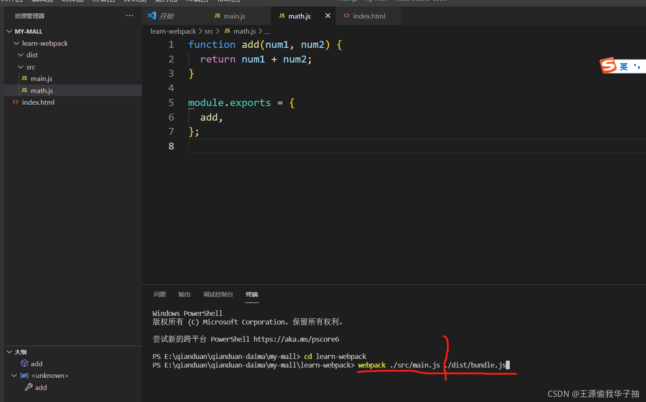
Task: Click the wrench icon next to add method in outline
Action: [x=28, y=387]
